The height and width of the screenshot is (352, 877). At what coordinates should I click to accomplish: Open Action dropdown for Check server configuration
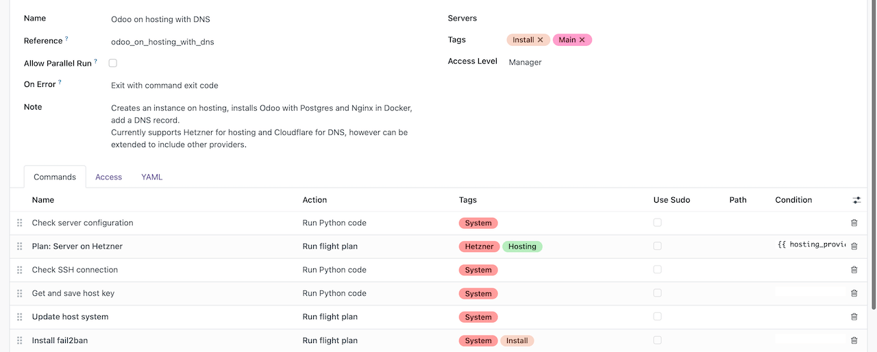[x=334, y=223]
